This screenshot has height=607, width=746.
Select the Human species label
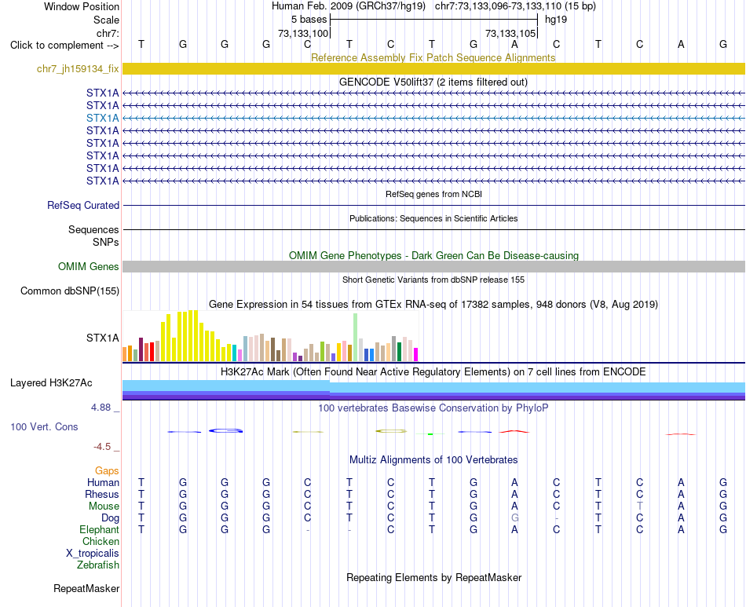pos(103,482)
